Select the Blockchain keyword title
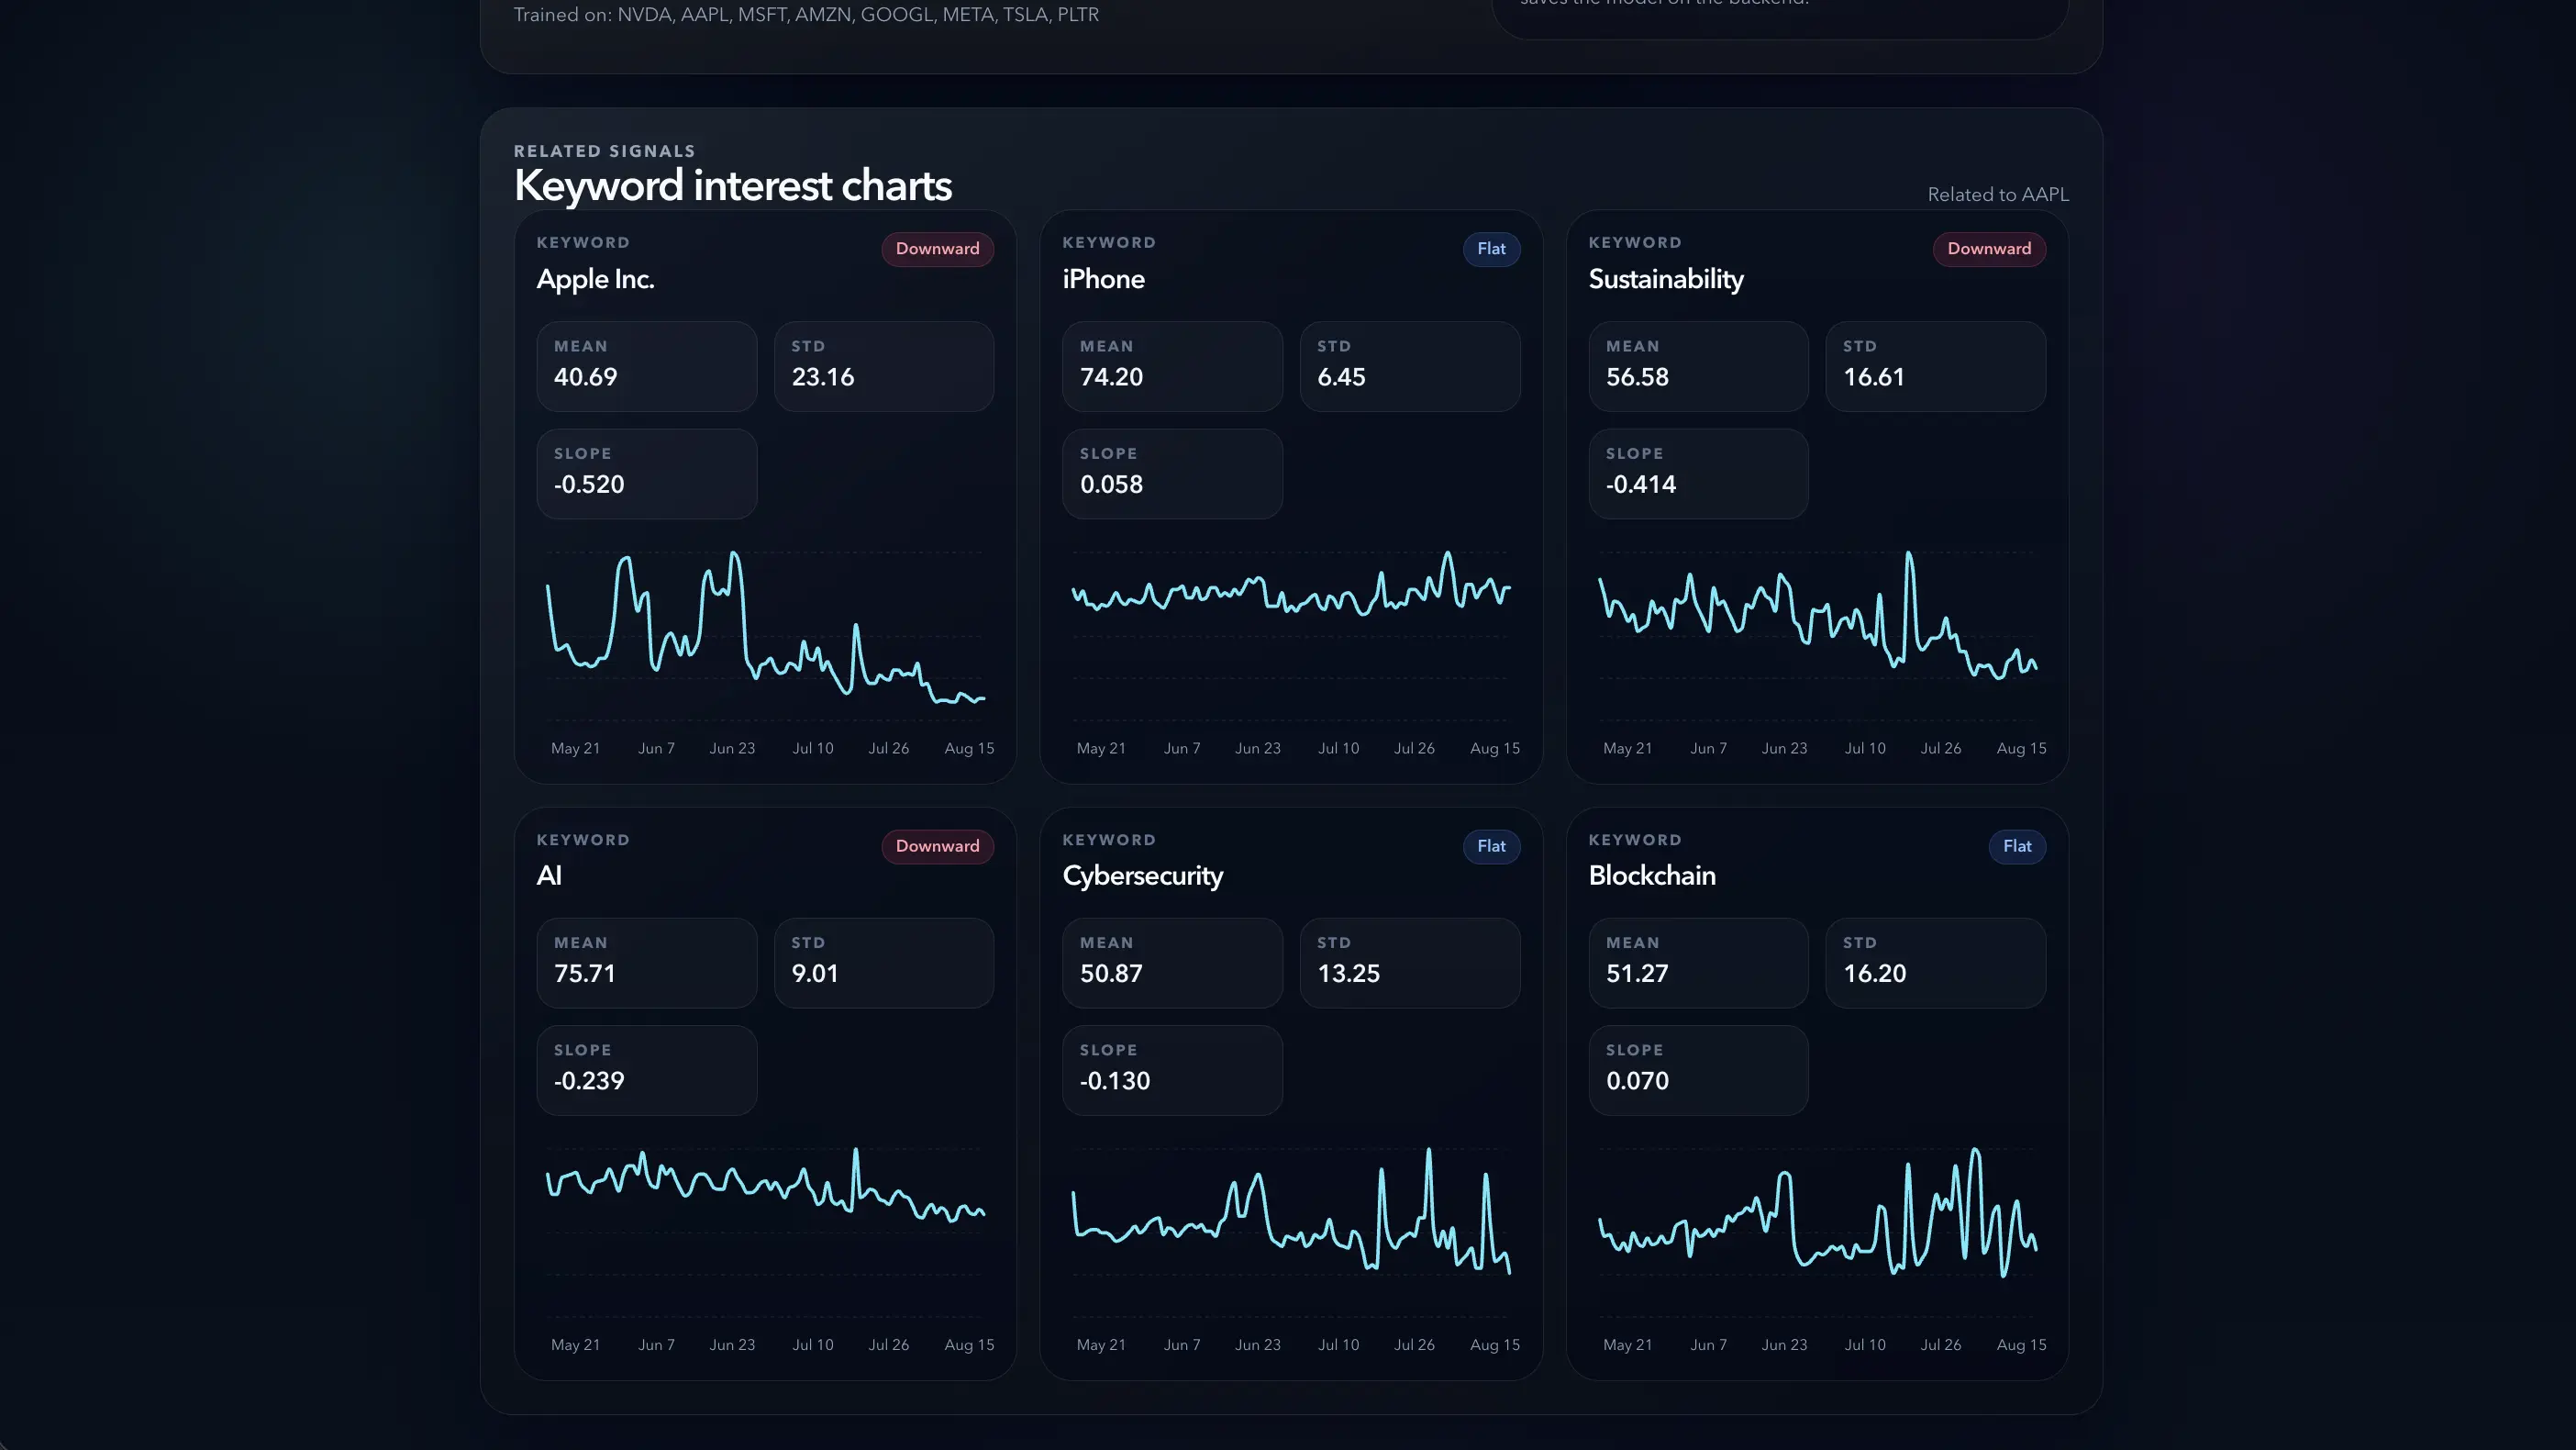 click(1651, 876)
